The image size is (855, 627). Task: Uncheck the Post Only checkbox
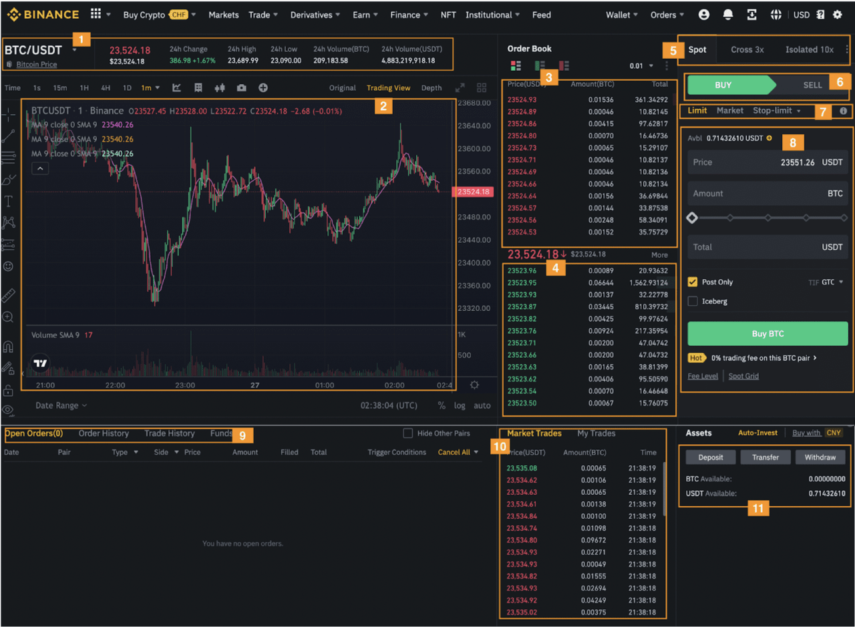click(693, 282)
